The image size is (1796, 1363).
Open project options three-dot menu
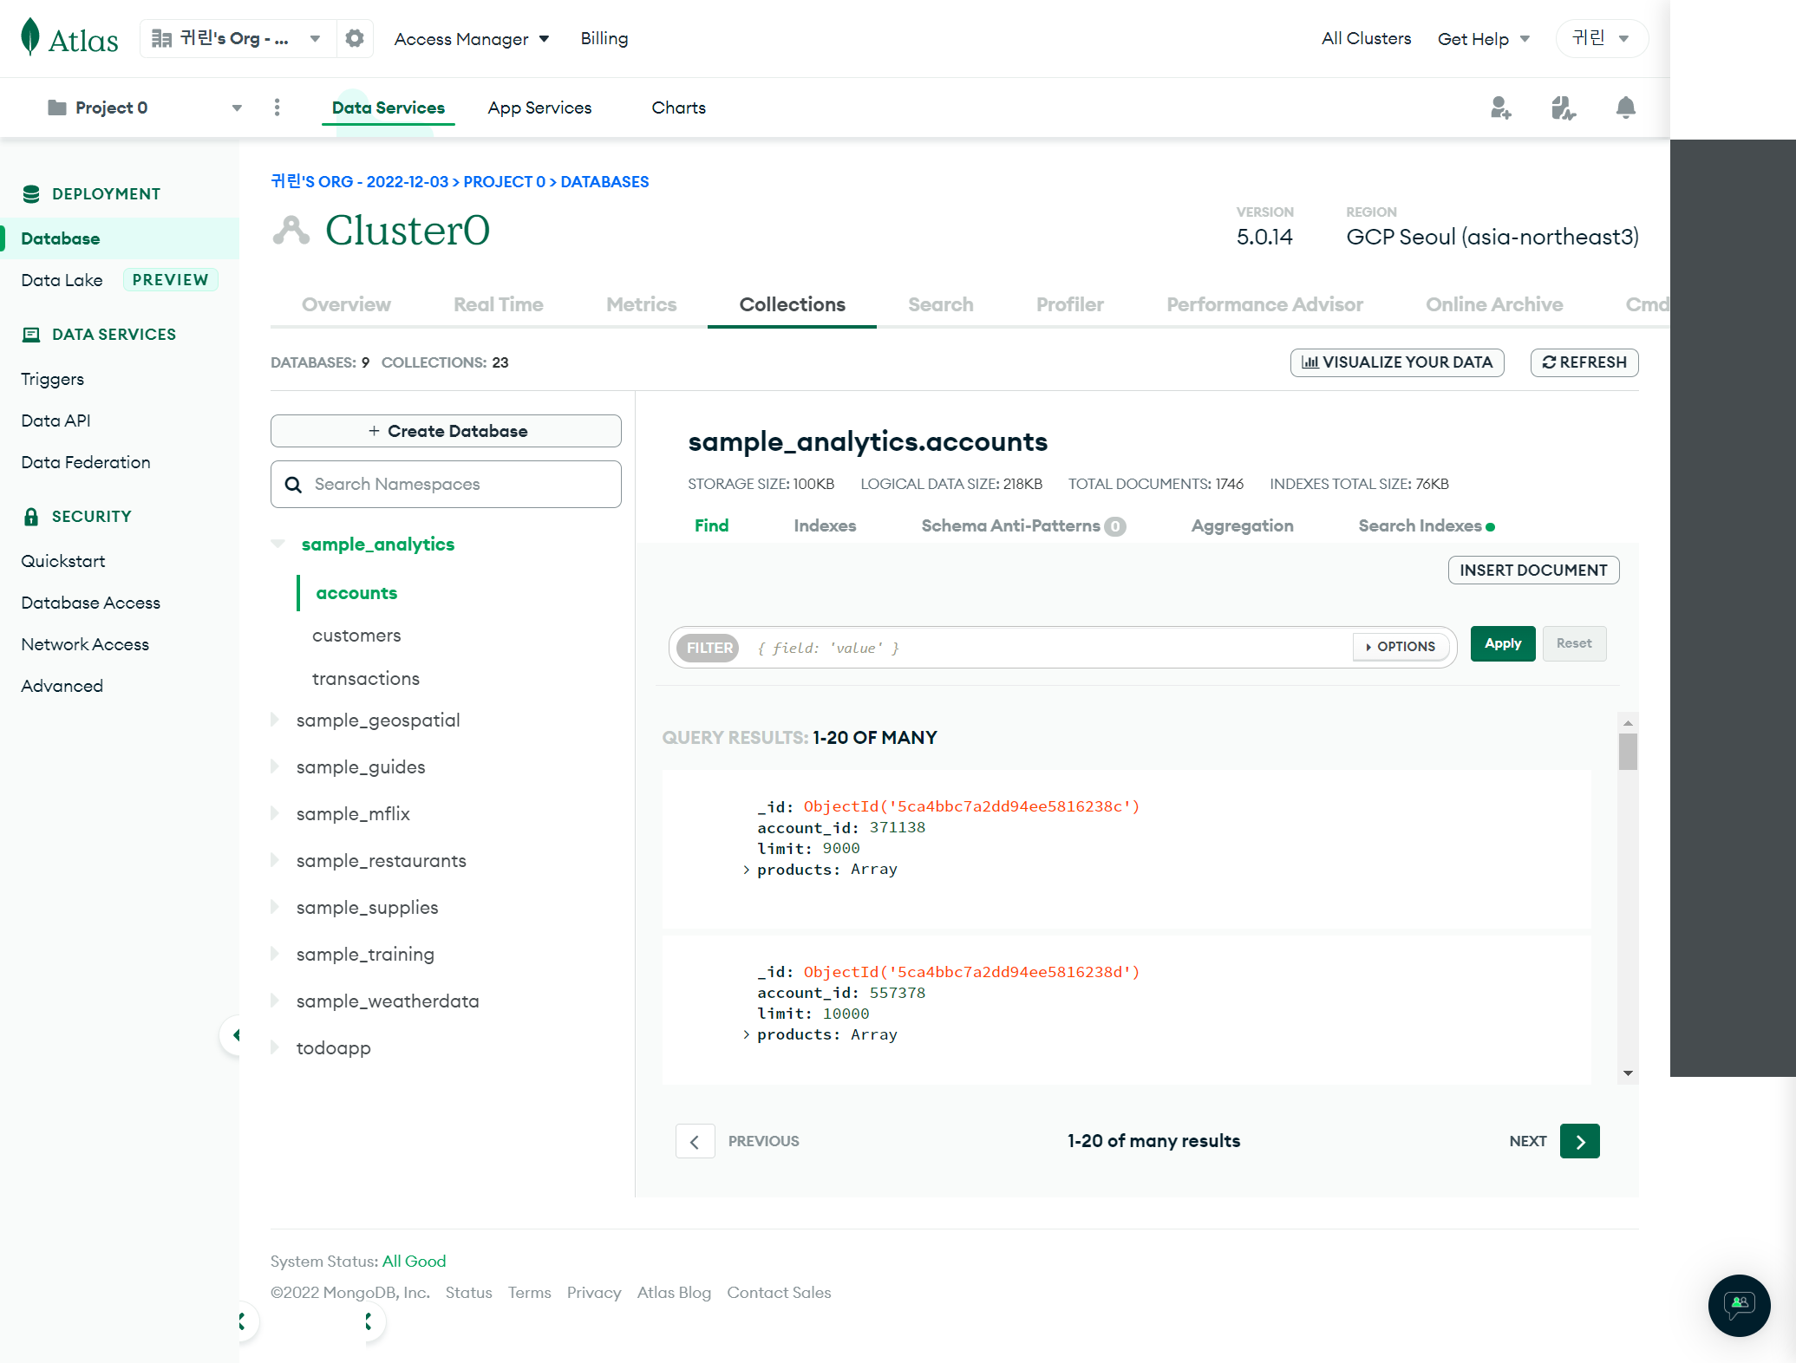click(277, 108)
